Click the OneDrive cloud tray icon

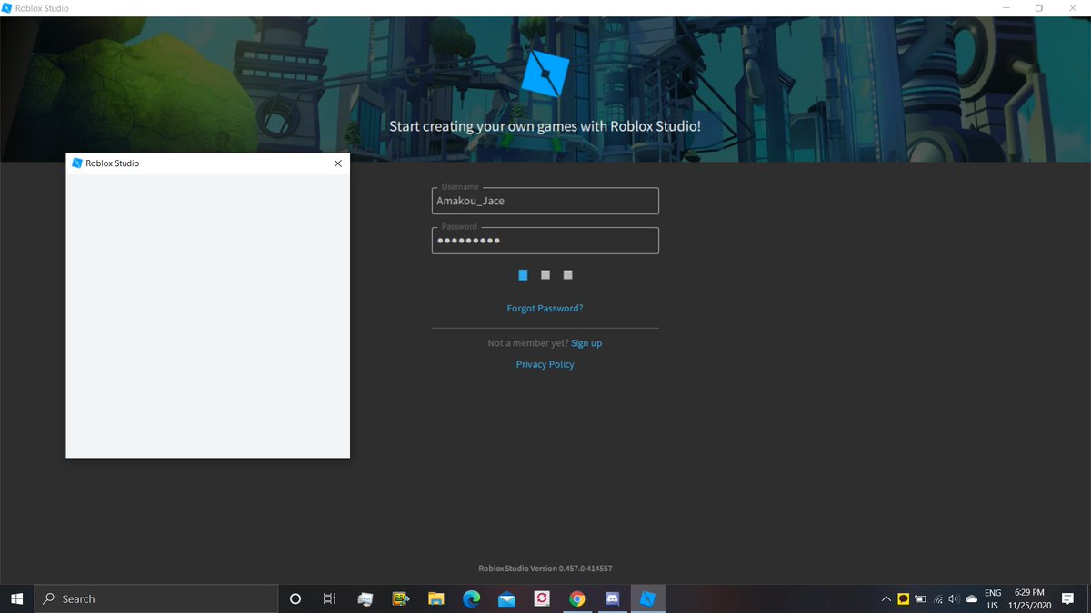pyautogui.click(x=972, y=599)
